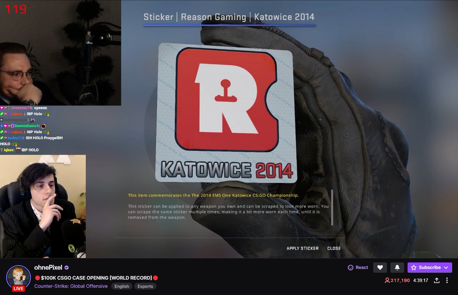Click the purple Subscribe button
Image resolution: width=458 pixels, height=295 pixels.
click(x=430, y=268)
